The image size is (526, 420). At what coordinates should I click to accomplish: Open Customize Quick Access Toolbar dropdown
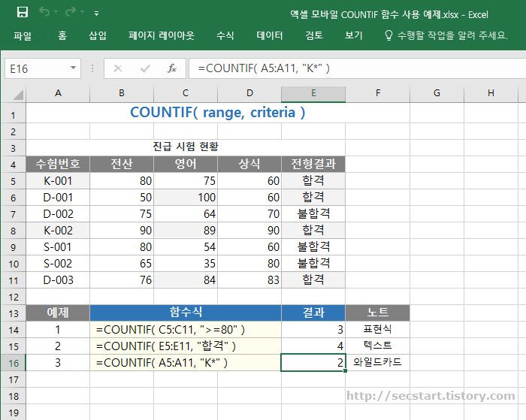tap(97, 14)
